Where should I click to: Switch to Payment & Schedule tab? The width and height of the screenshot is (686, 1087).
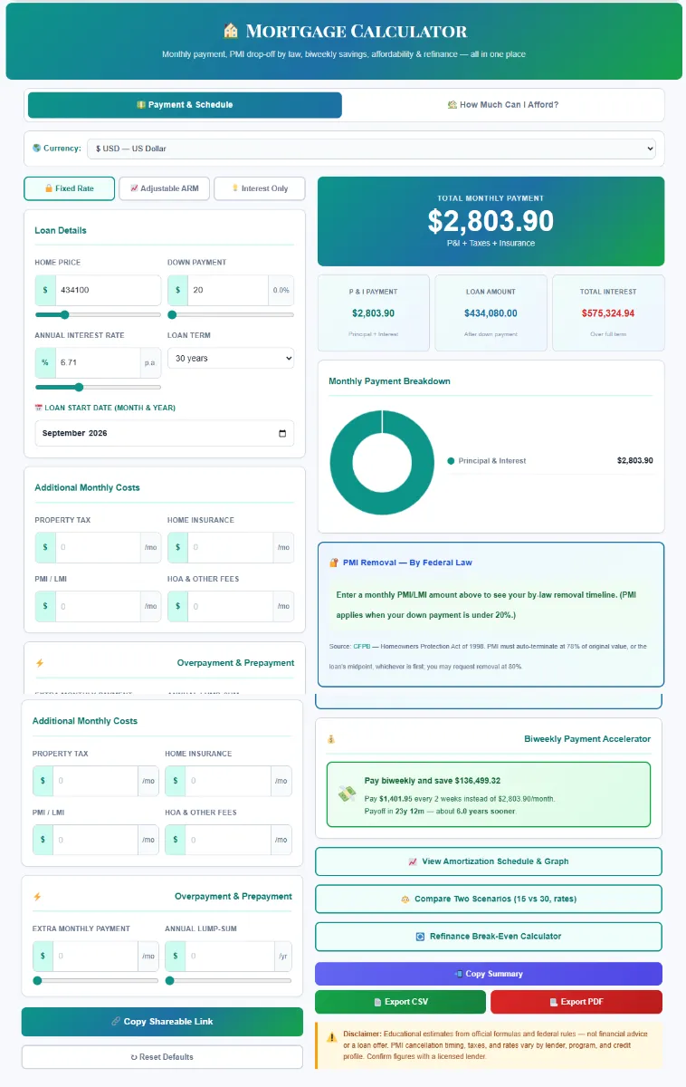185,105
